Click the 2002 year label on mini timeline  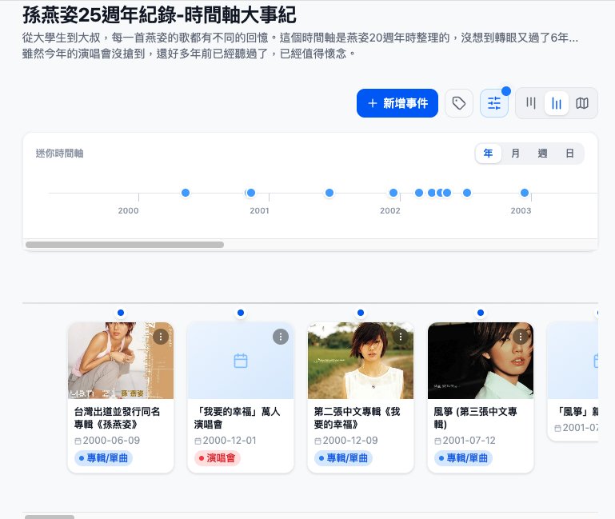click(x=390, y=210)
